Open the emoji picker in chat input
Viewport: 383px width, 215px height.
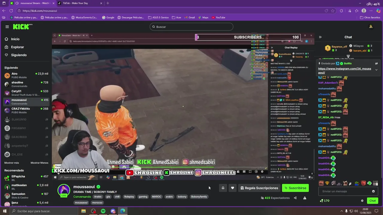(373, 191)
